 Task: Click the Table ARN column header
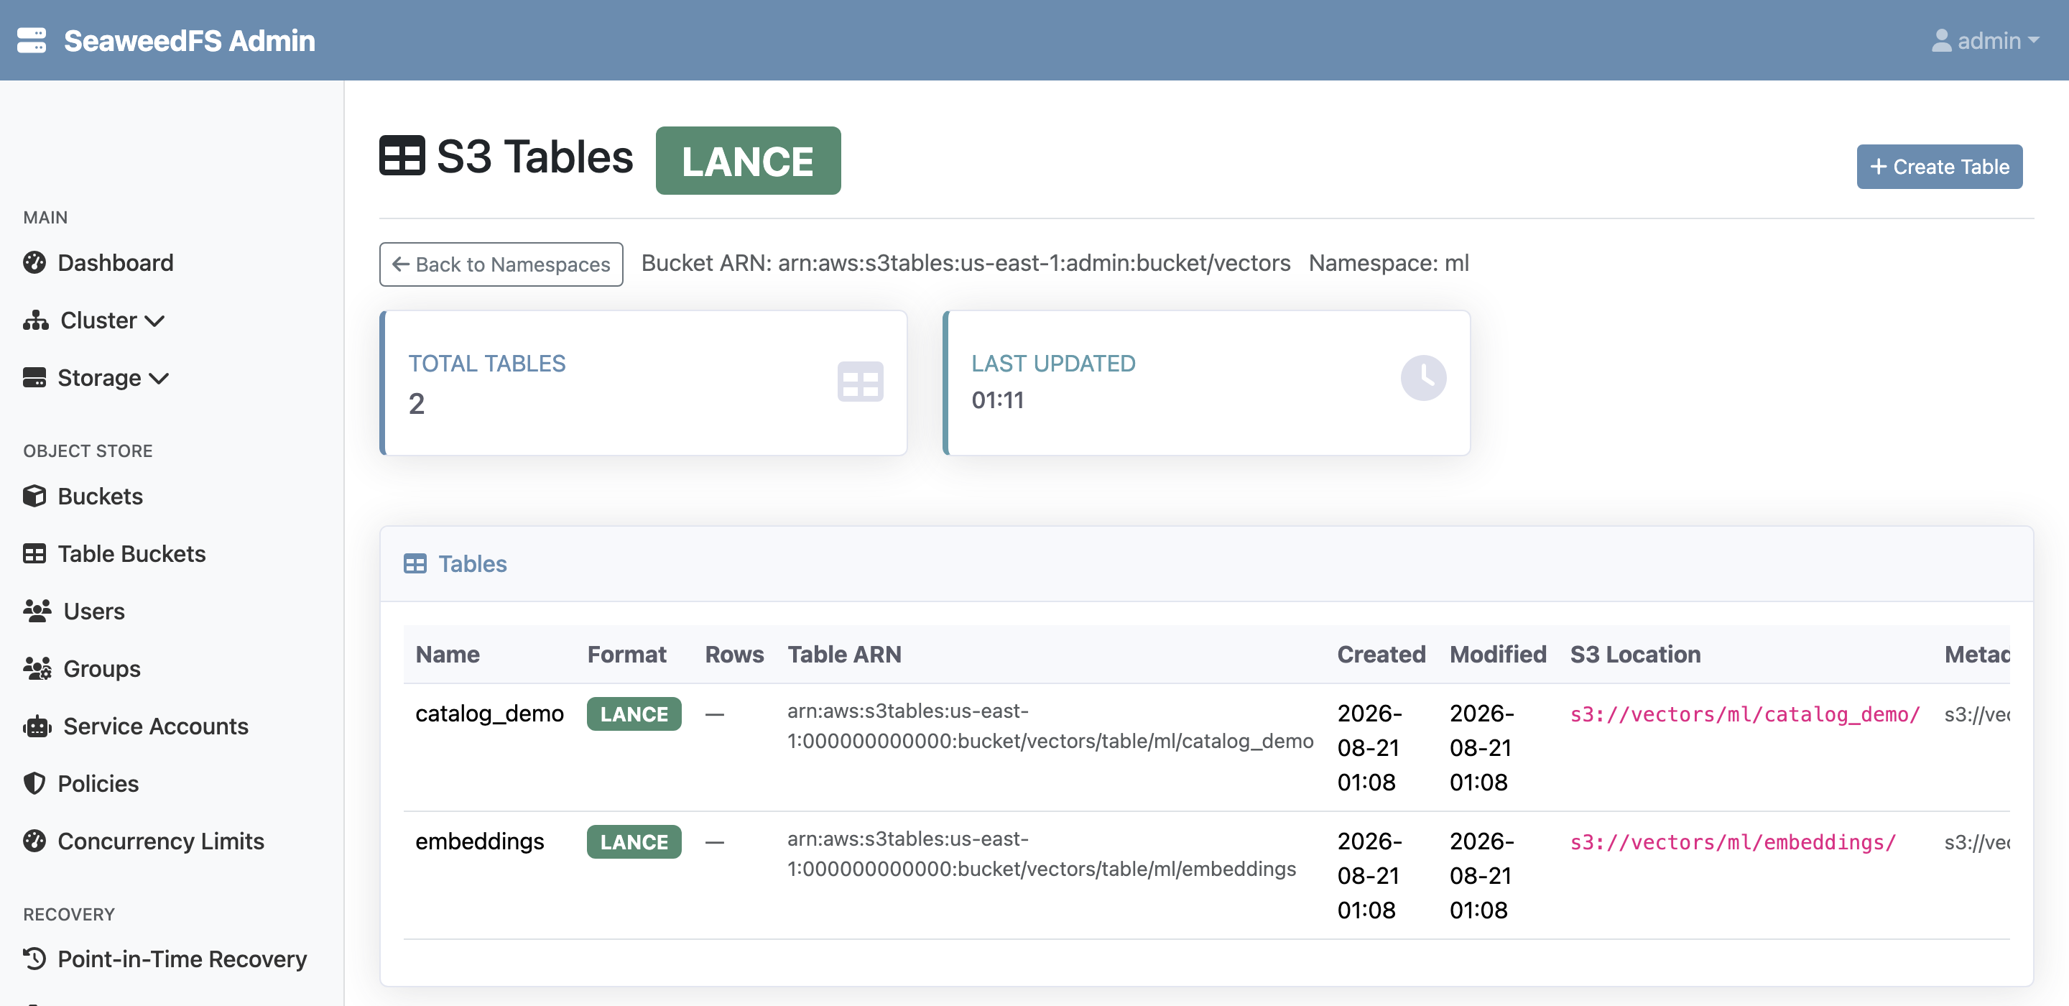(844, 655)
